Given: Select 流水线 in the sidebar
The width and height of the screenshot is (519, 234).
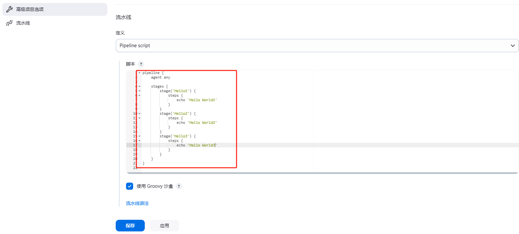Looking at the screenshot, I should coord(55,23).
